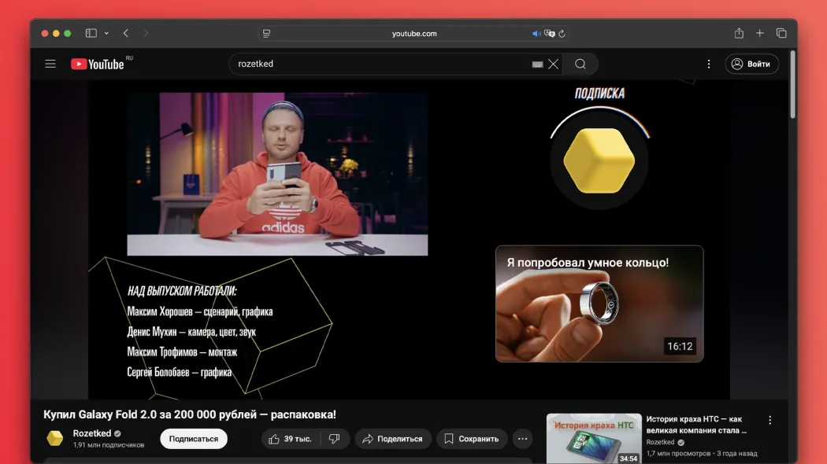Open options menu for the HTC video
The height and width of the screenshot is (464, 827).
pyautogui.click(x=770, y=420)
